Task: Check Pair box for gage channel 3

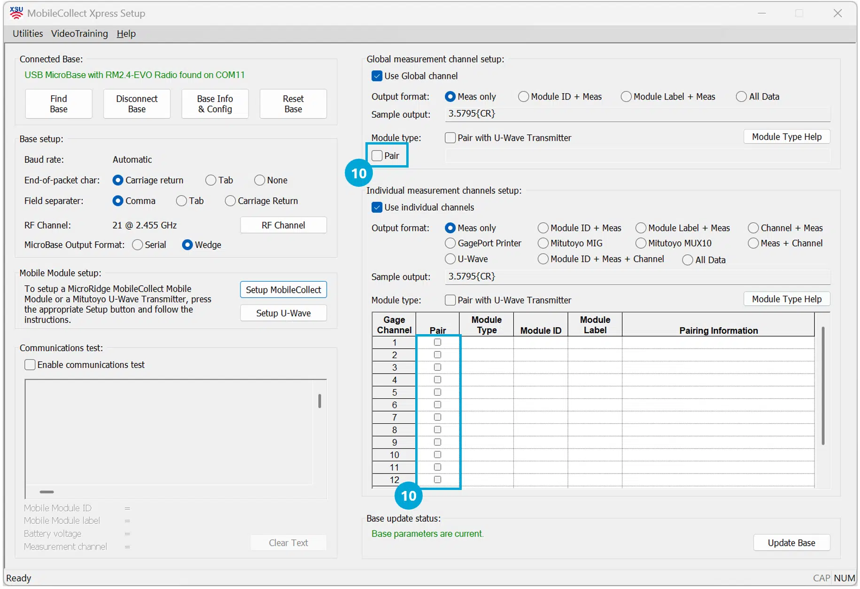Action: pos(437,367)
